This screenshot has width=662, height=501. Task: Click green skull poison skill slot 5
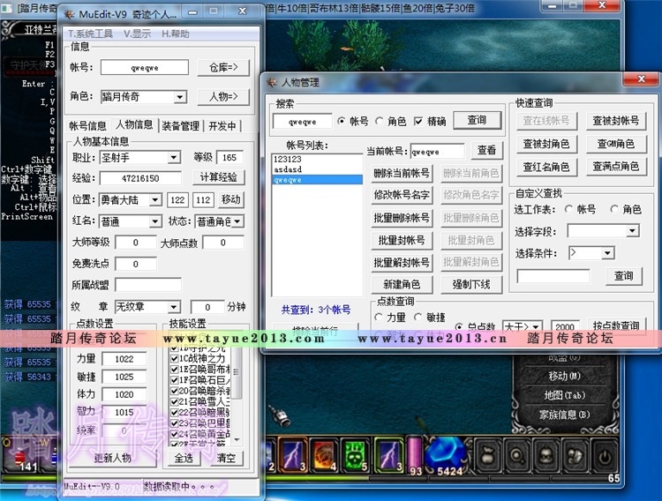point(355,455)
